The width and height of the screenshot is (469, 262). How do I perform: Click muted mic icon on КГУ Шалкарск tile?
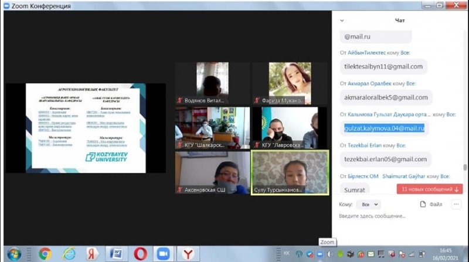pos(179,145)
